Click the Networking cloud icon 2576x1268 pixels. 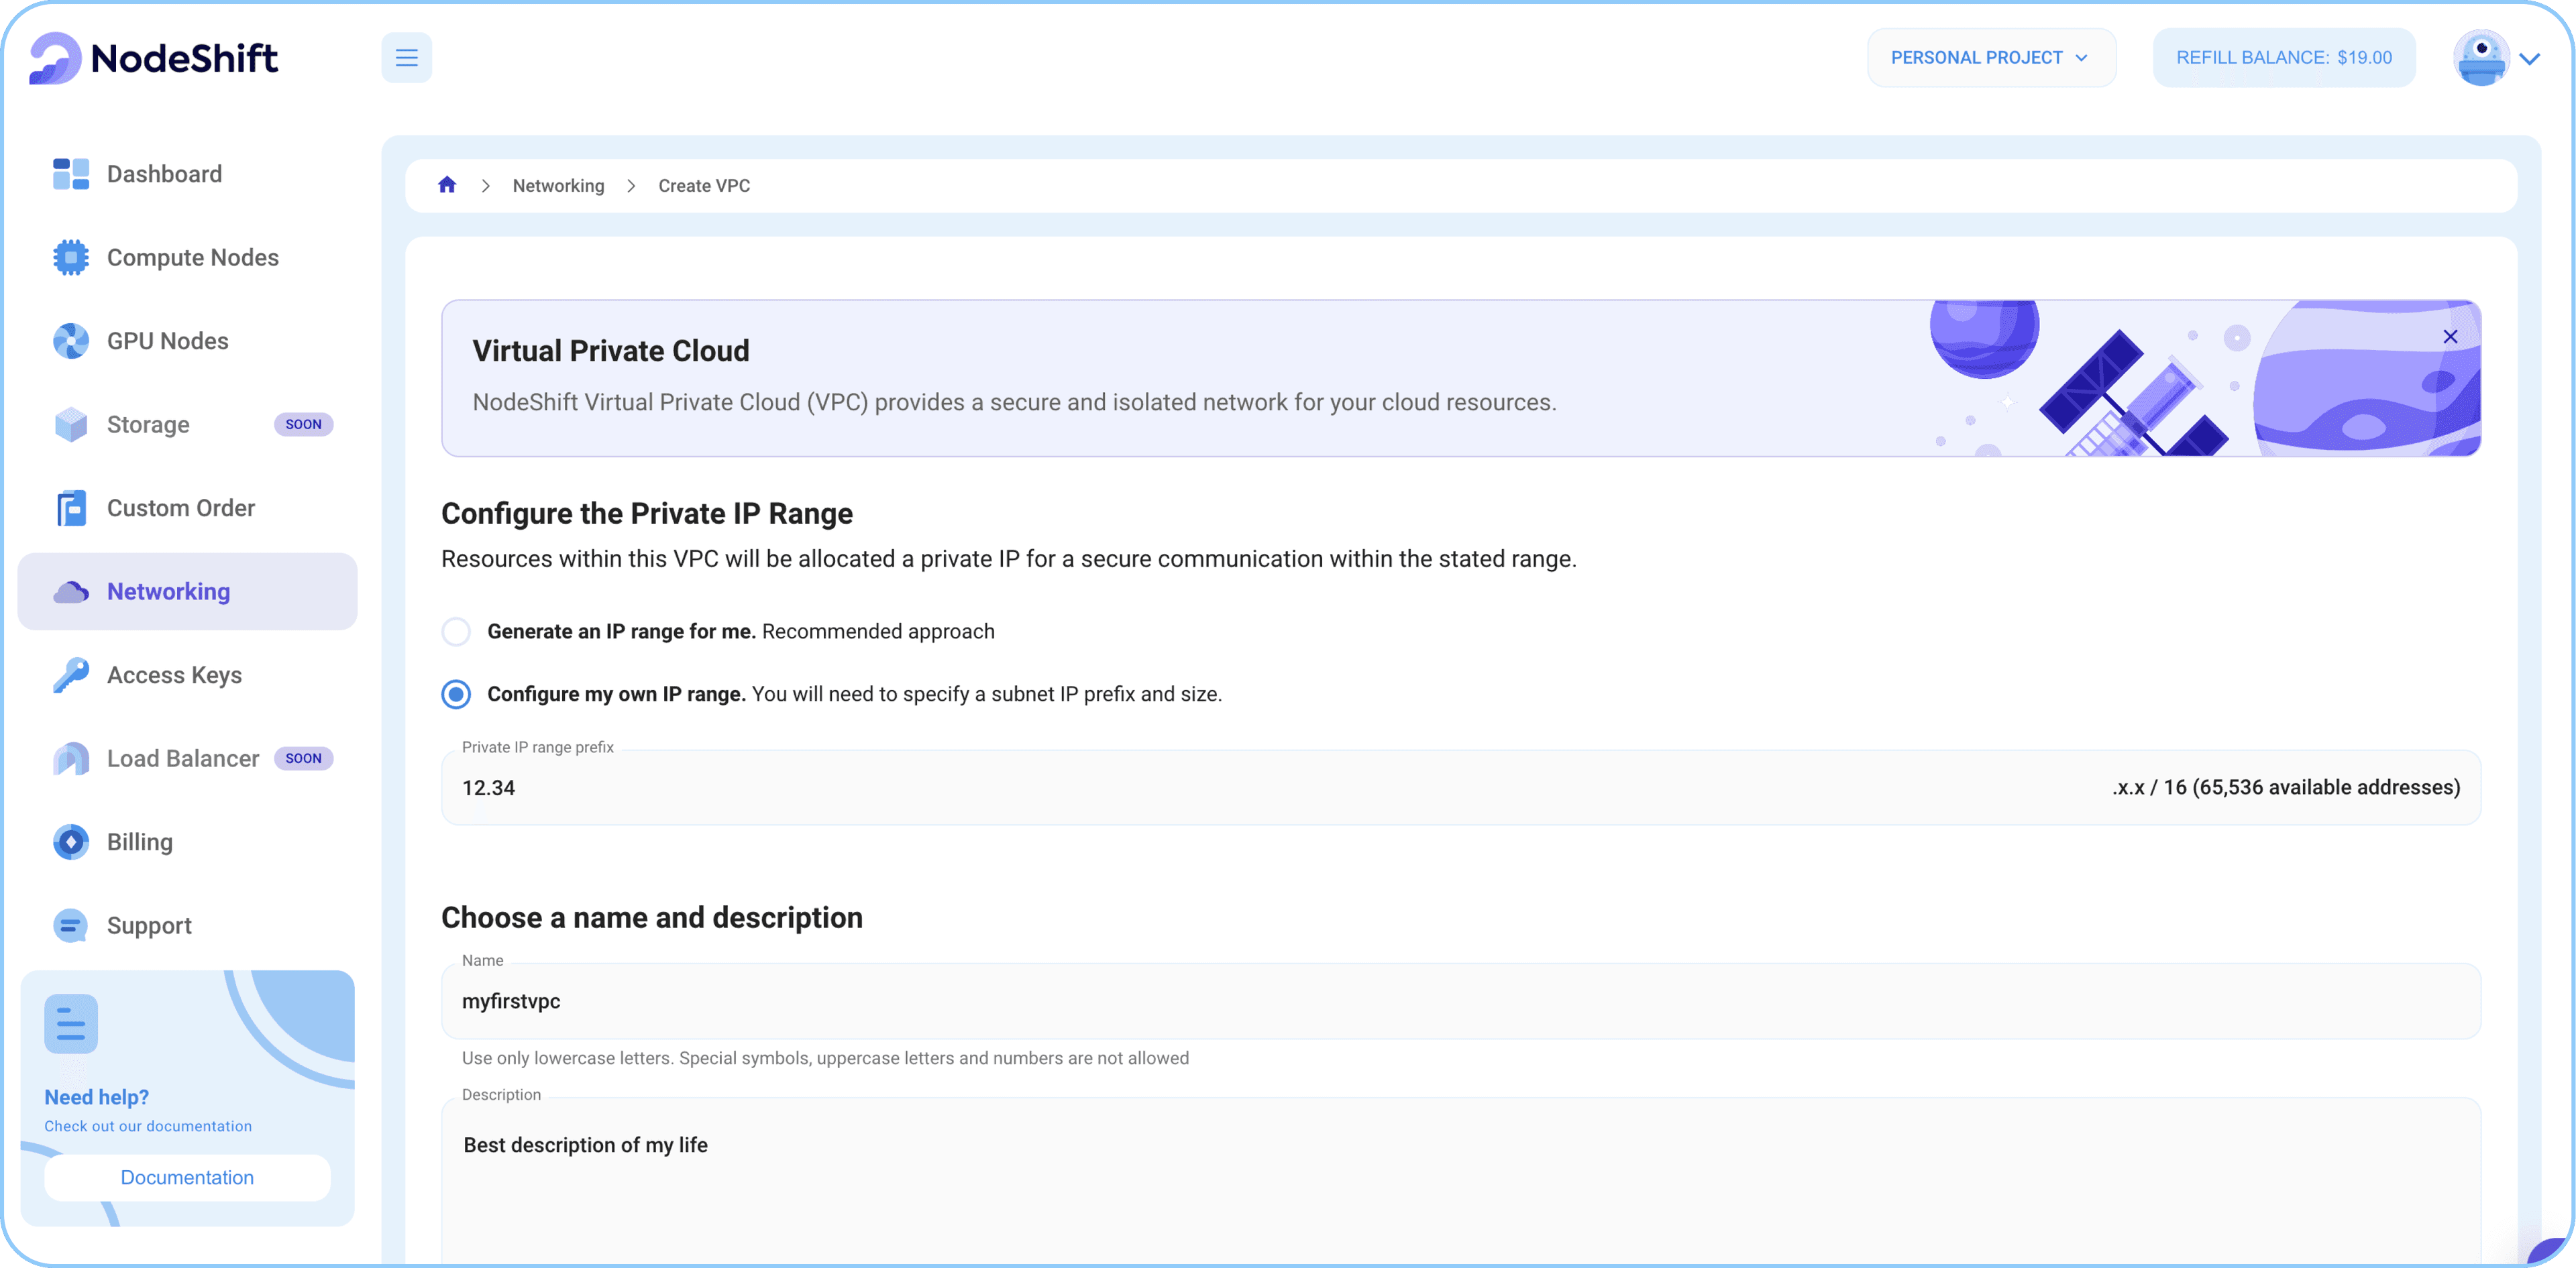tap(71, 591)
